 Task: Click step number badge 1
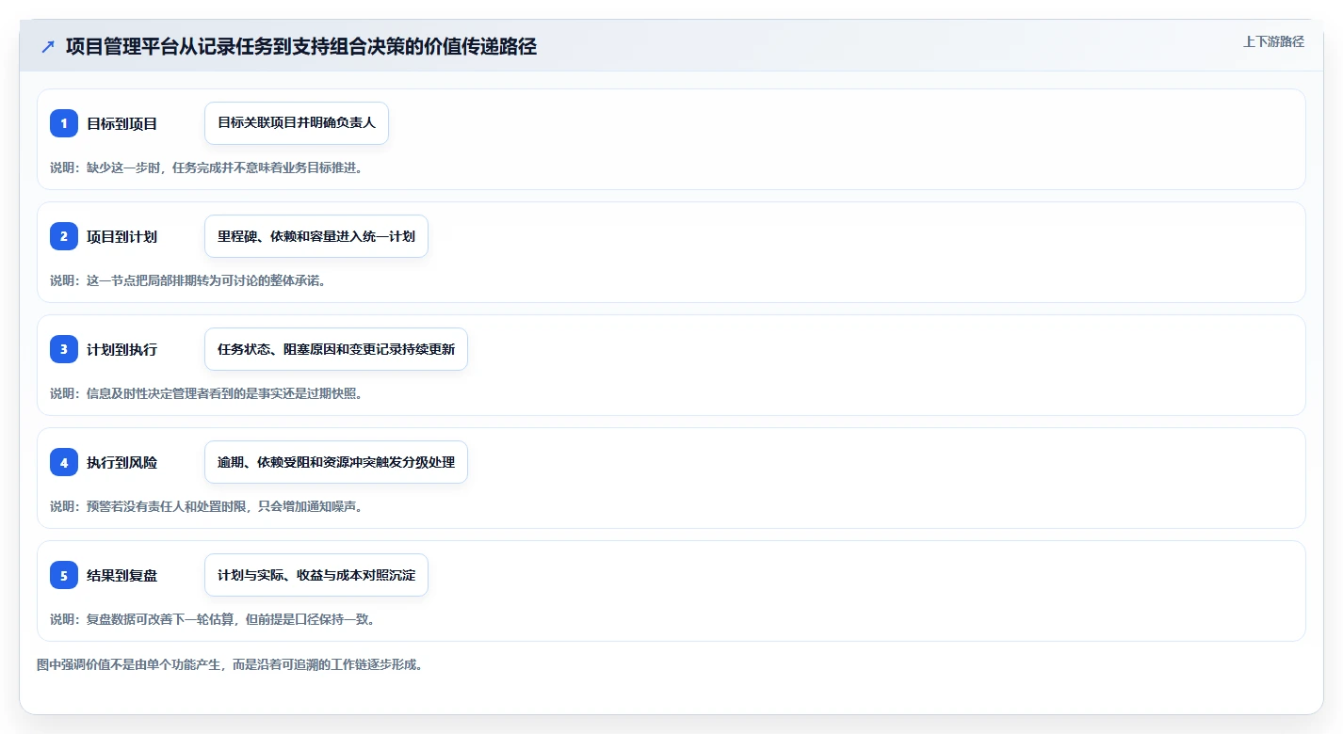(64, 123)
